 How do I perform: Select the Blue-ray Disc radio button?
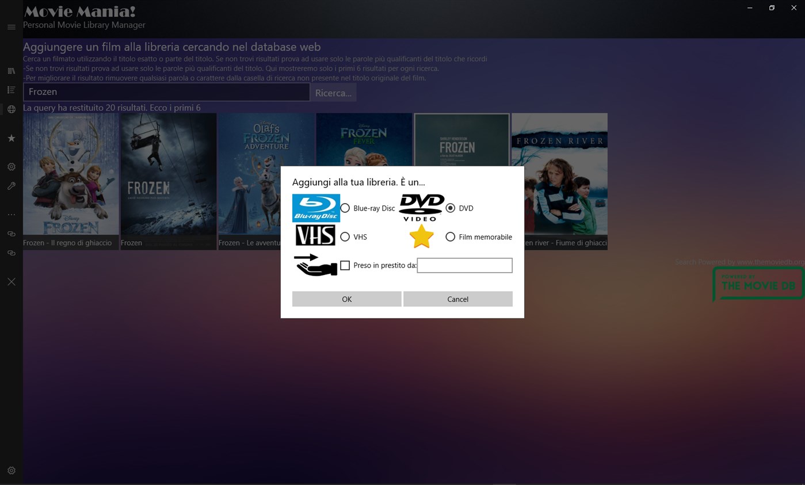click(x=345, y=208)
